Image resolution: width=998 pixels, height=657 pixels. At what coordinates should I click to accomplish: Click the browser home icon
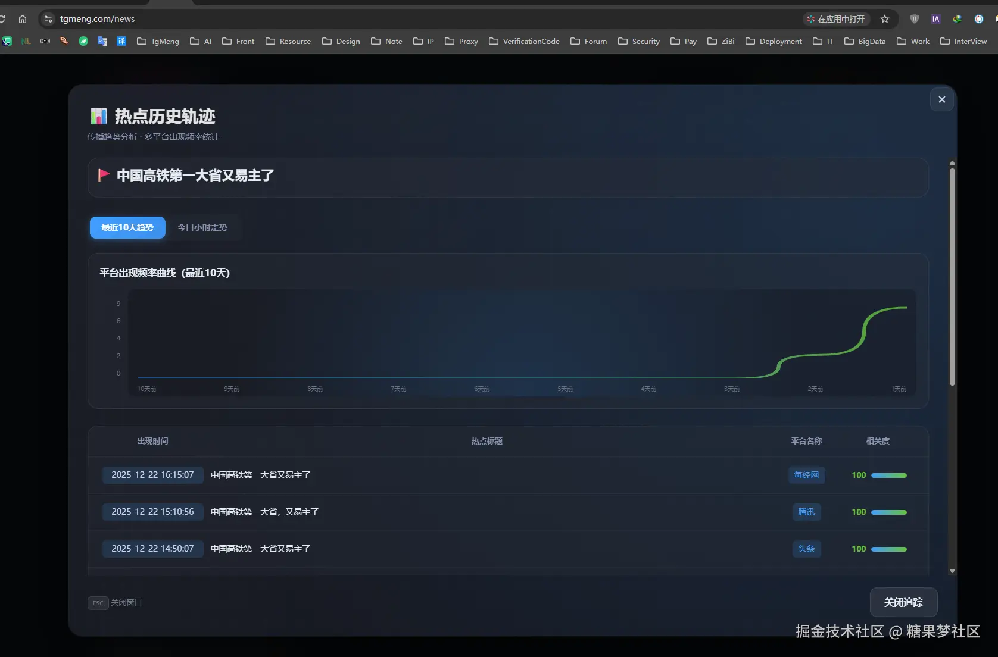(x=23, y=19)
